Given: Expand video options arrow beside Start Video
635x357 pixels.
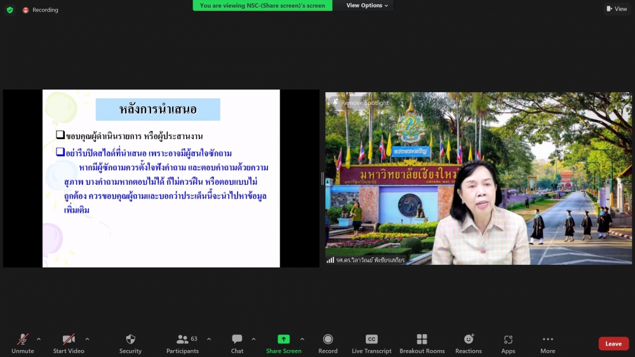Looking at the screenshot, I should click(x=87, y=339).
